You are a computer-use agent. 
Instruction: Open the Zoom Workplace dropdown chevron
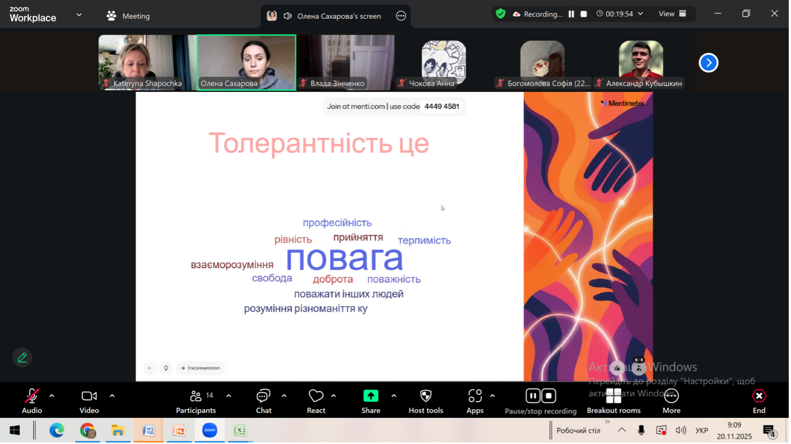pos(79,15)
